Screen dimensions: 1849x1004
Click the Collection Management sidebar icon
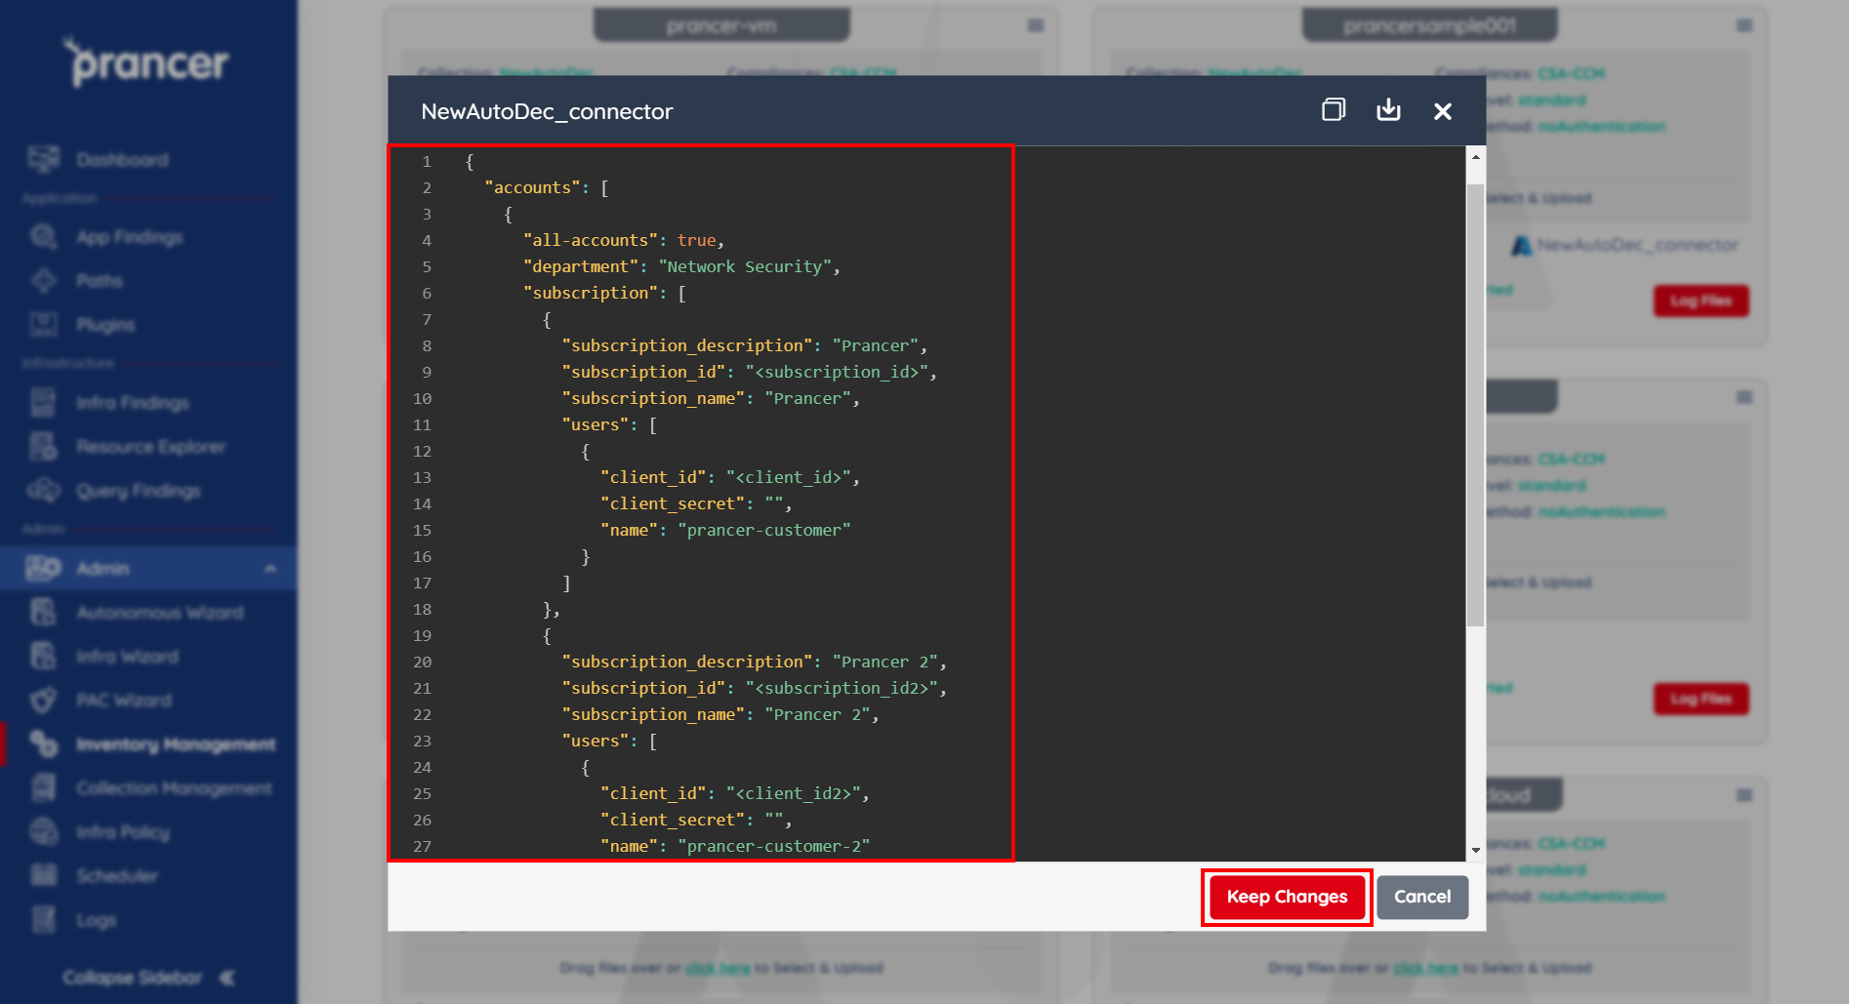(x=43, y=787)
